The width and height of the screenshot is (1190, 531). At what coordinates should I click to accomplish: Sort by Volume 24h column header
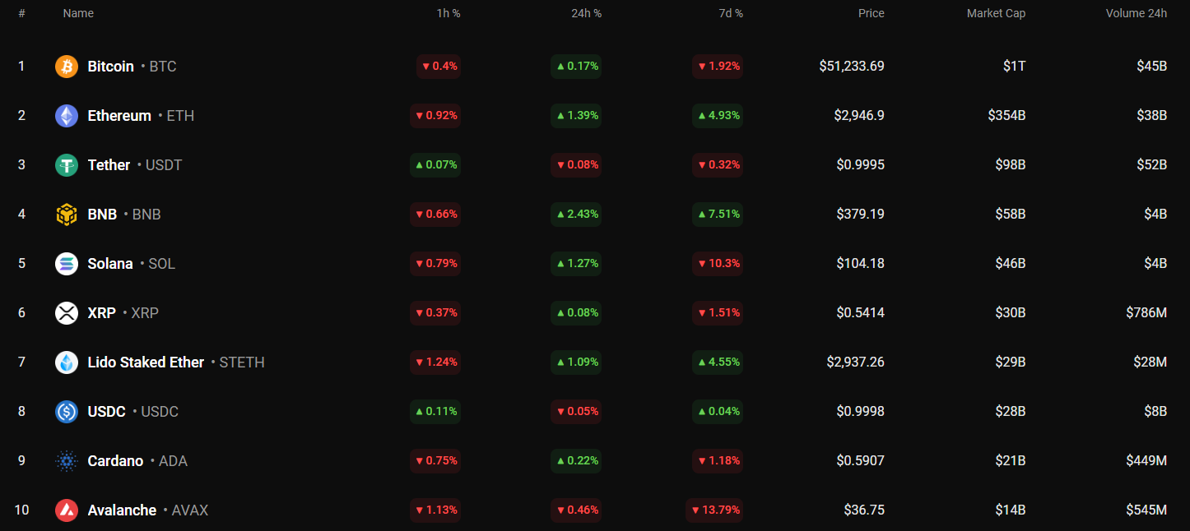coord(1136,13)
